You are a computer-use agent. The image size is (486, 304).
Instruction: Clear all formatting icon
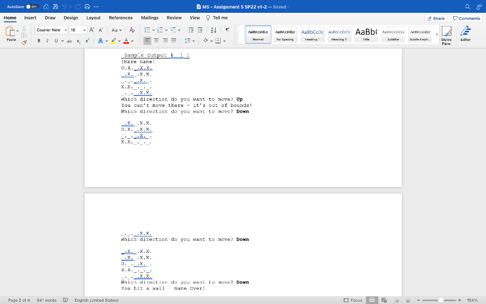click(x=132, y=30)
